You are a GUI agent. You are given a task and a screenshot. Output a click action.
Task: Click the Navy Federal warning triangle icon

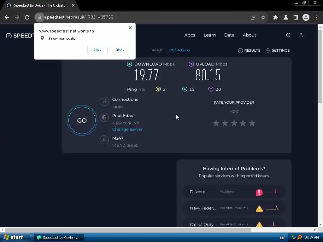click(259, 209)
